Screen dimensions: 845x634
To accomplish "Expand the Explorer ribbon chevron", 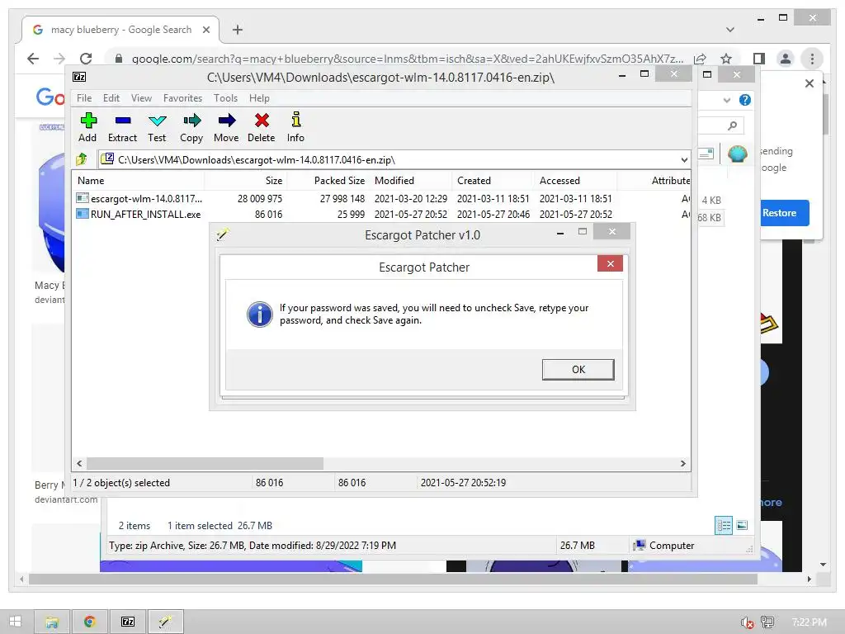I will click(727, 100).
